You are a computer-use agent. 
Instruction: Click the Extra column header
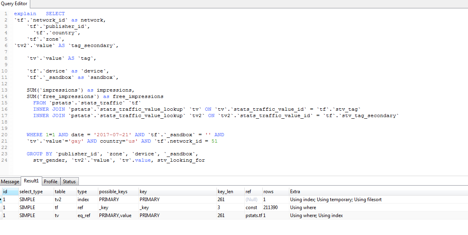295,192
